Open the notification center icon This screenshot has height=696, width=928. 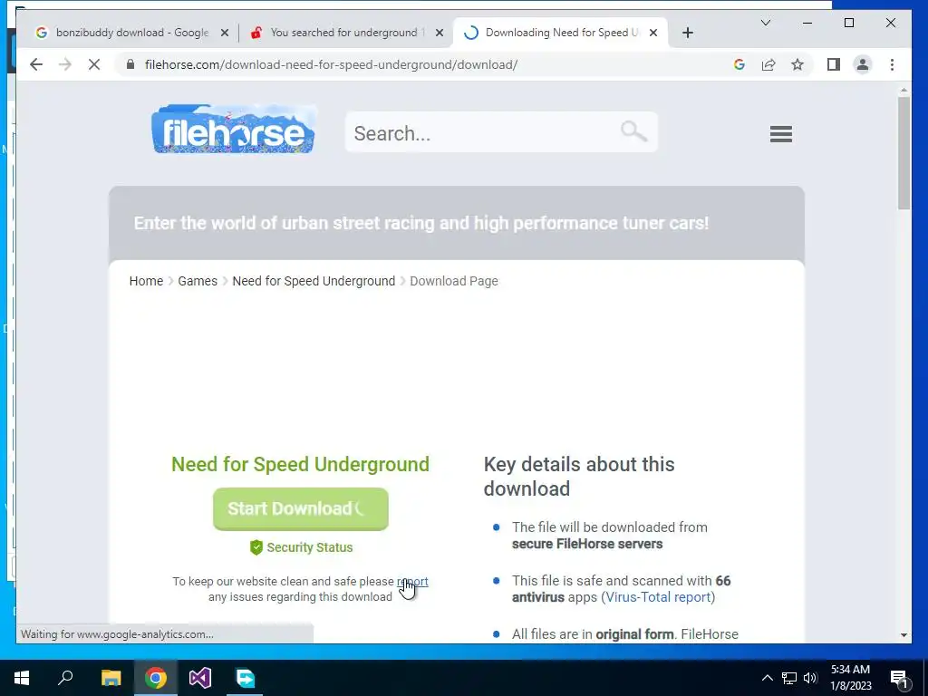pos(898,678)
